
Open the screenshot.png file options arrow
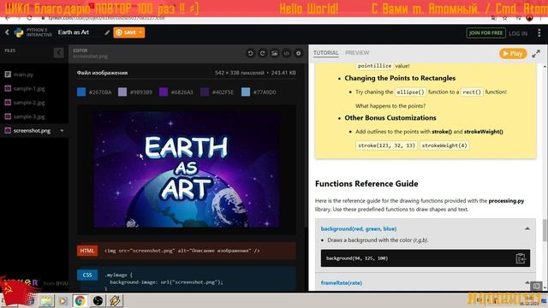click(62, 131)
